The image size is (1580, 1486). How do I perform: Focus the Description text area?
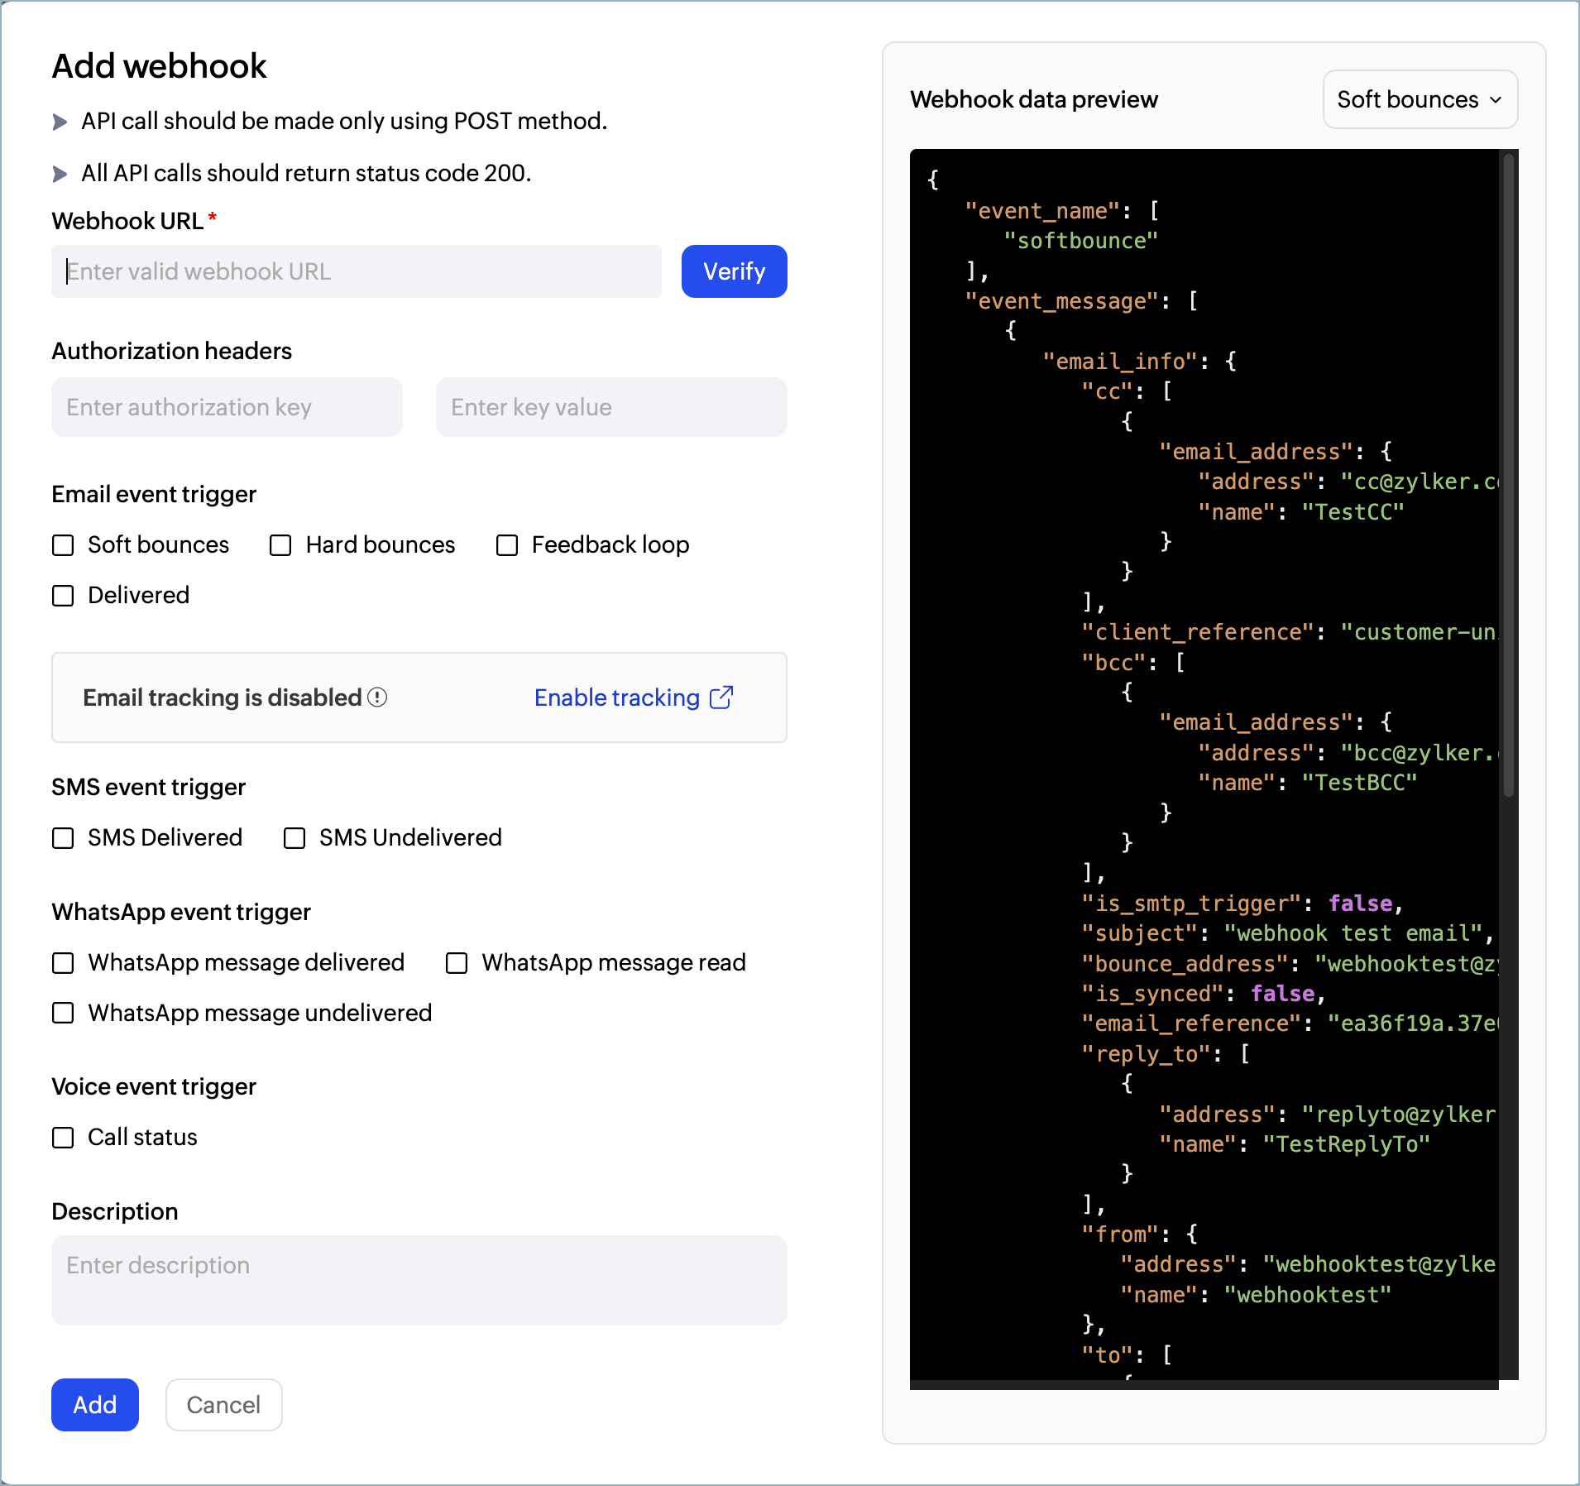pyautogui.click(x=419, y=1280)
